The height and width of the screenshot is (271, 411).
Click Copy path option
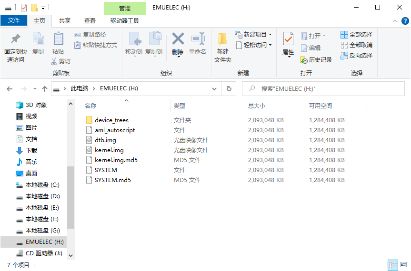click(x=90, y=35)
